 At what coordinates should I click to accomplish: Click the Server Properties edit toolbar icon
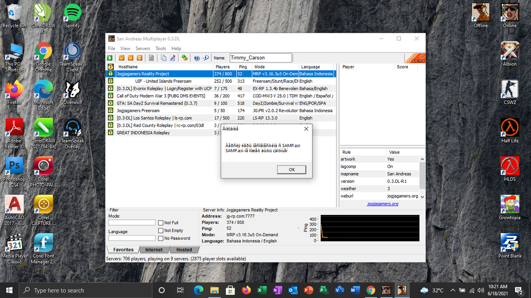[173, 58]
